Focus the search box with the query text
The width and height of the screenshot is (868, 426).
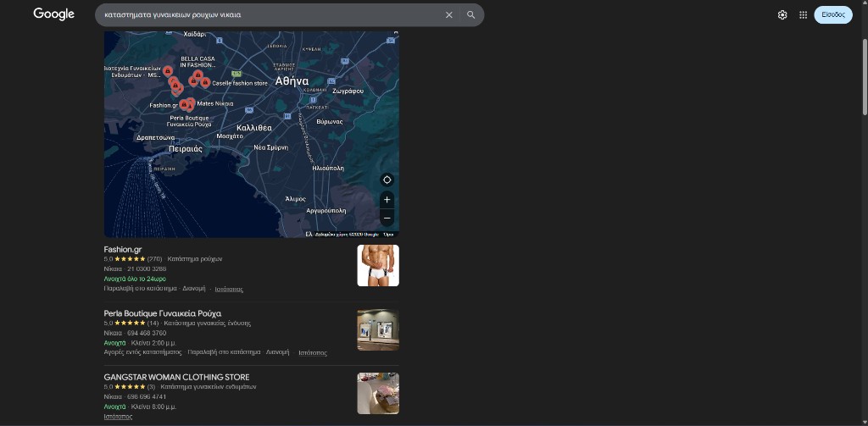(x=271, y=15)
